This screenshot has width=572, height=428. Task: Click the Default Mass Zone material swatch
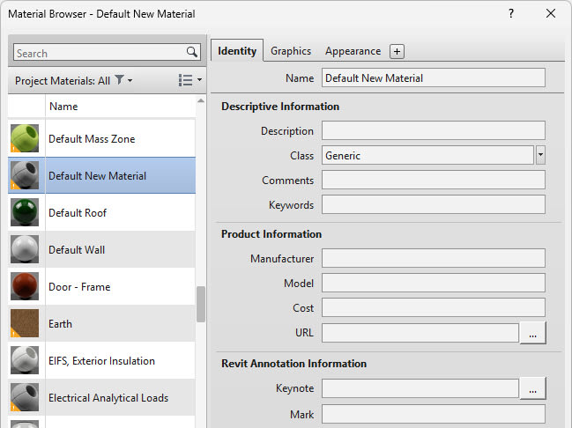point(25,139)
